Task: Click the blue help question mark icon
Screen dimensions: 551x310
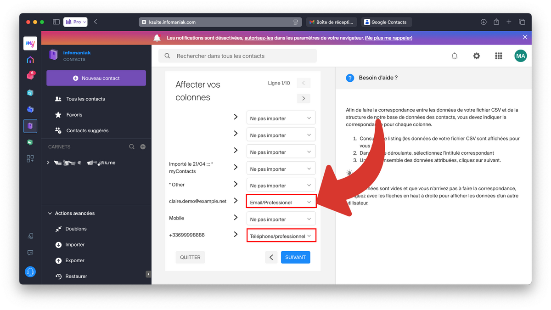Action: 350,78
